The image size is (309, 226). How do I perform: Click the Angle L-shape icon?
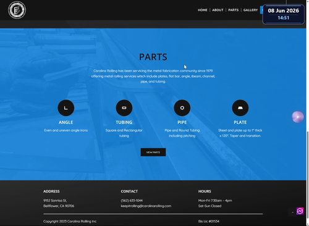tap(66, 108)
